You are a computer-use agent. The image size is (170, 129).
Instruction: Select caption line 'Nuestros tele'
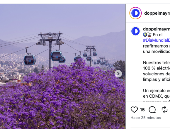pyautogui.click(x=157, y=63)
